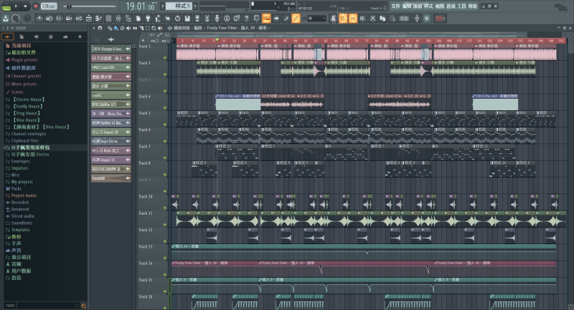Click the microphone recording icon
Viewport: 574px width, 310px height.
point(217,18)
